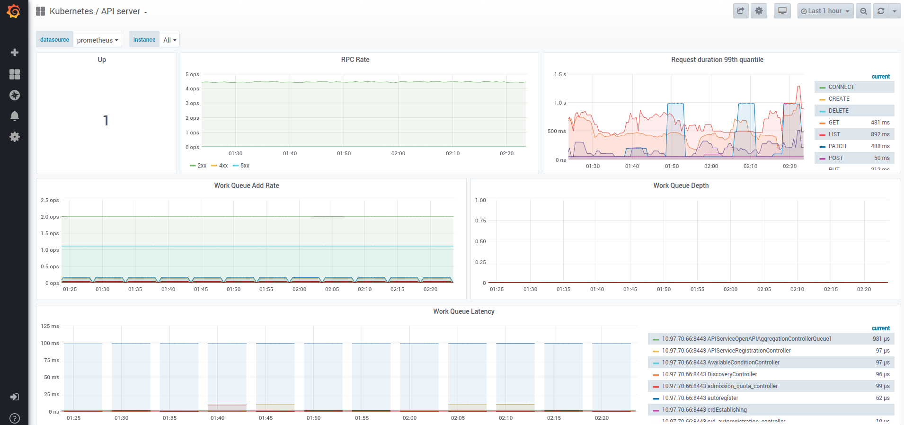Image resolution: width=904 pixels, height=425 pixels.
Task: Open the Kubernetes / API server dashboard picker
Action: pos(98,11)
